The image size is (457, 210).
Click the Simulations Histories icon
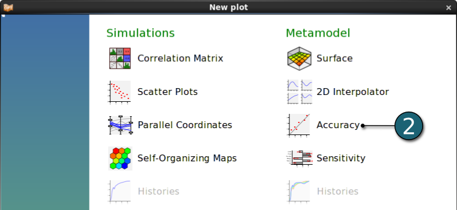tap(120, 192)
